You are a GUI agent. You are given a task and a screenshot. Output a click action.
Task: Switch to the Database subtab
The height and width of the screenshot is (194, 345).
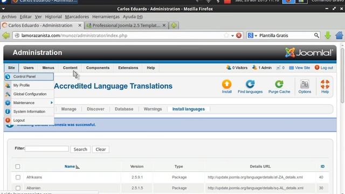pyautogui.click(x=124, y=109)
